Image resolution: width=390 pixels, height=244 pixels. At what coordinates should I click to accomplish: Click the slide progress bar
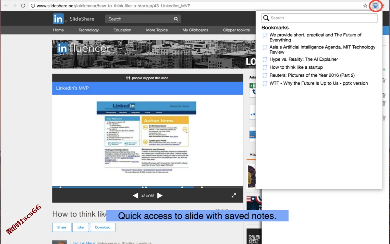[x=147, y=187]
